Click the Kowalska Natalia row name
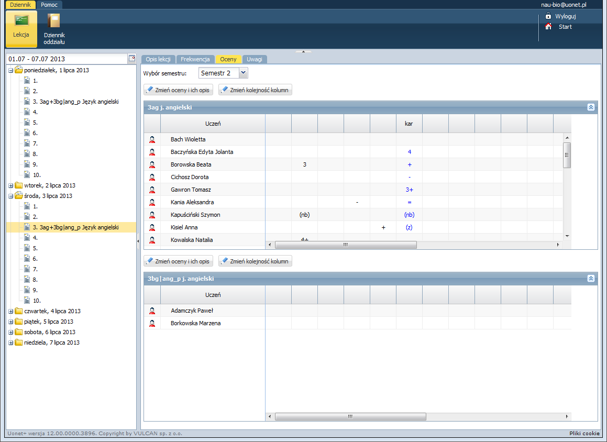The height and width of the screenshot is (442, 607). click(192, 240)
